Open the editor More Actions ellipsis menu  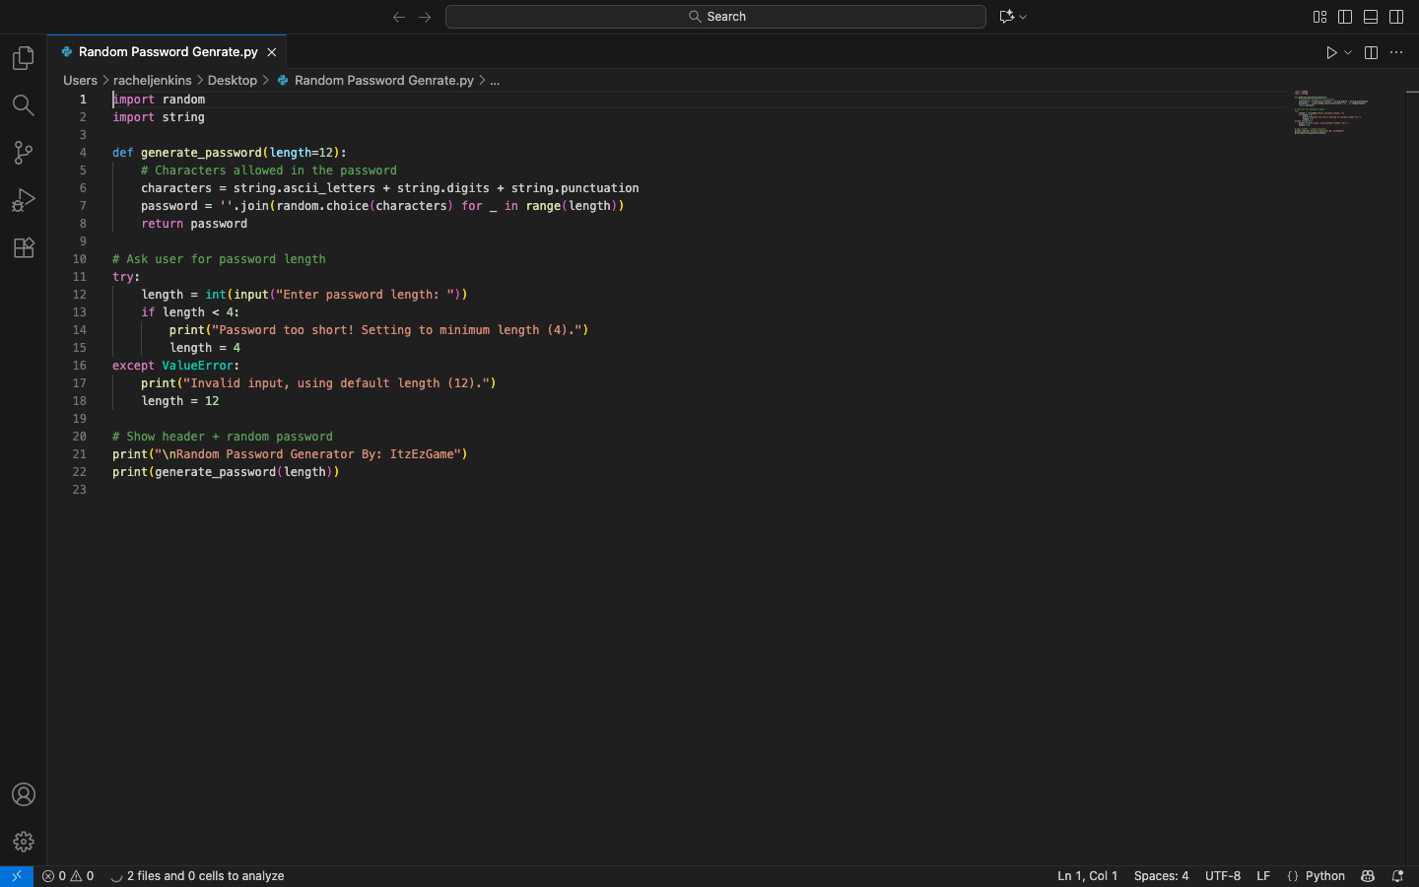(1396, 53)
